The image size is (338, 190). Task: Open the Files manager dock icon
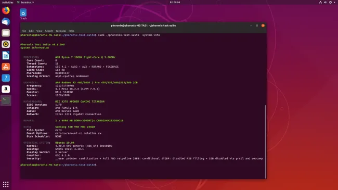[x=6, y=33]
